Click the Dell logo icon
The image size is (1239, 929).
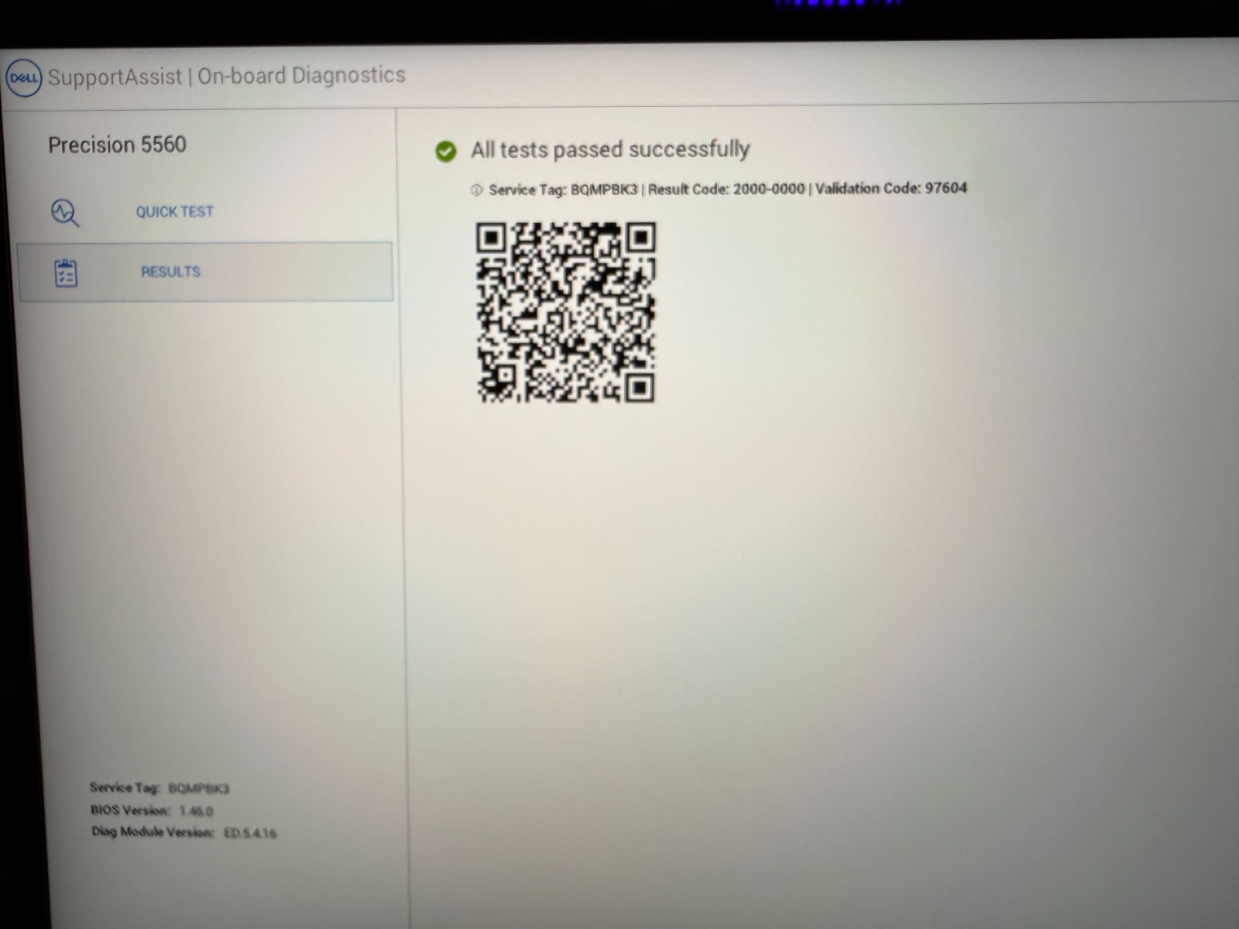24,78
